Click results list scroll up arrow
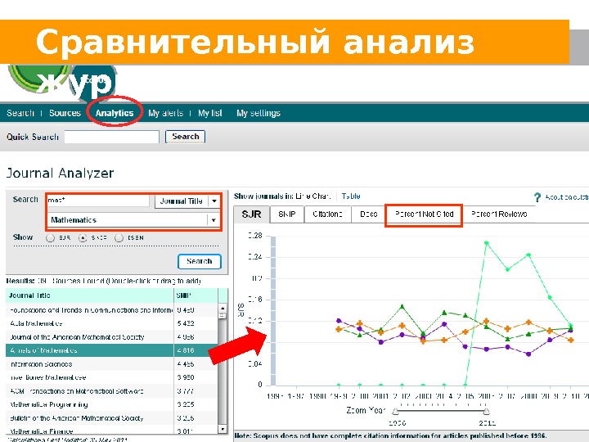Image resolution: width=589 pixels, height=442 pixels. click(x=223, y=309)
